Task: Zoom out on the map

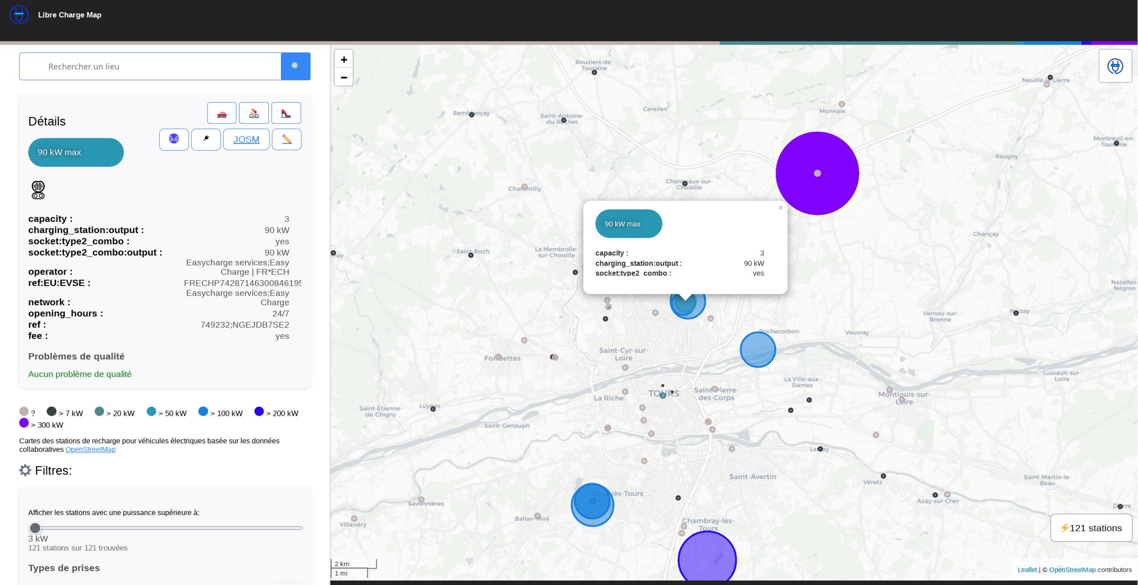Action: click(344, 77)
